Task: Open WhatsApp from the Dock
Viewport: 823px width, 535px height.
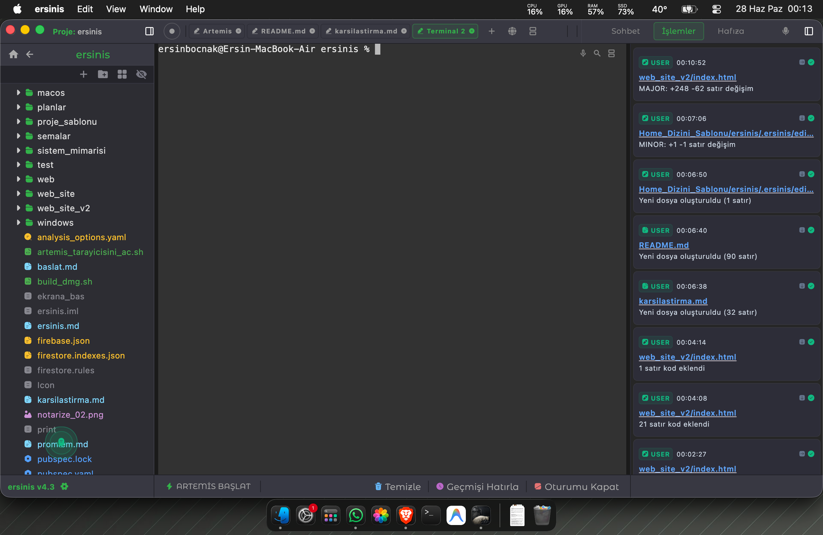Action: 356,515
